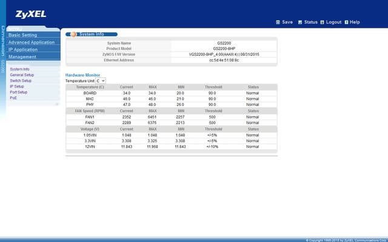
Task: Open IP Setup page
Action: (17, 87)
